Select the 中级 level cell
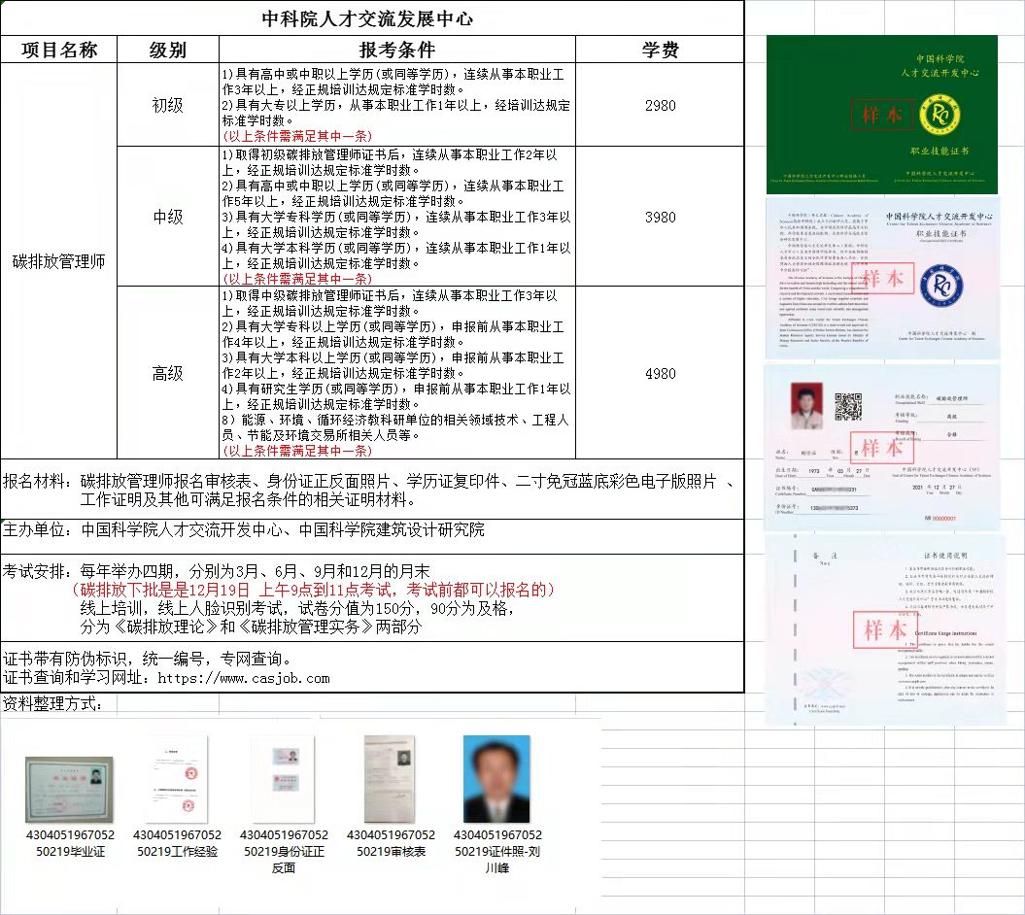 click(168, 217)
